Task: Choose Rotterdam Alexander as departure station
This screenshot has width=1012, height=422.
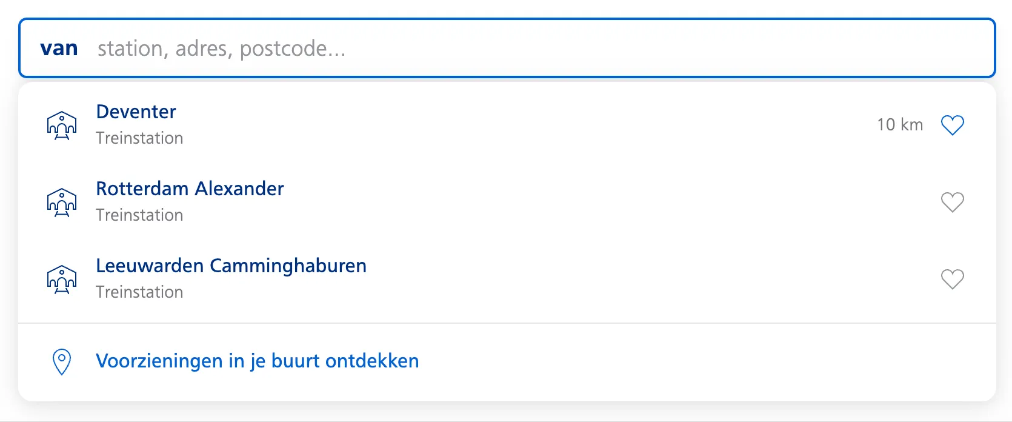Action: pyautogui.click(x=190, y=189)
